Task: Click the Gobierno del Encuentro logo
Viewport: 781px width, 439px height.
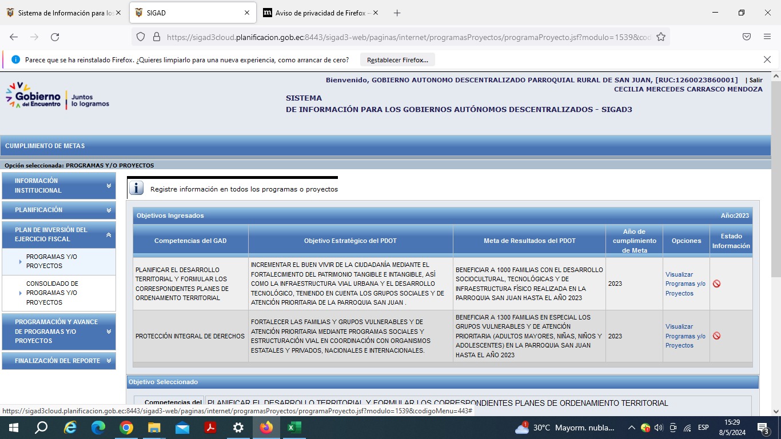Action: [x=57, y=96]
